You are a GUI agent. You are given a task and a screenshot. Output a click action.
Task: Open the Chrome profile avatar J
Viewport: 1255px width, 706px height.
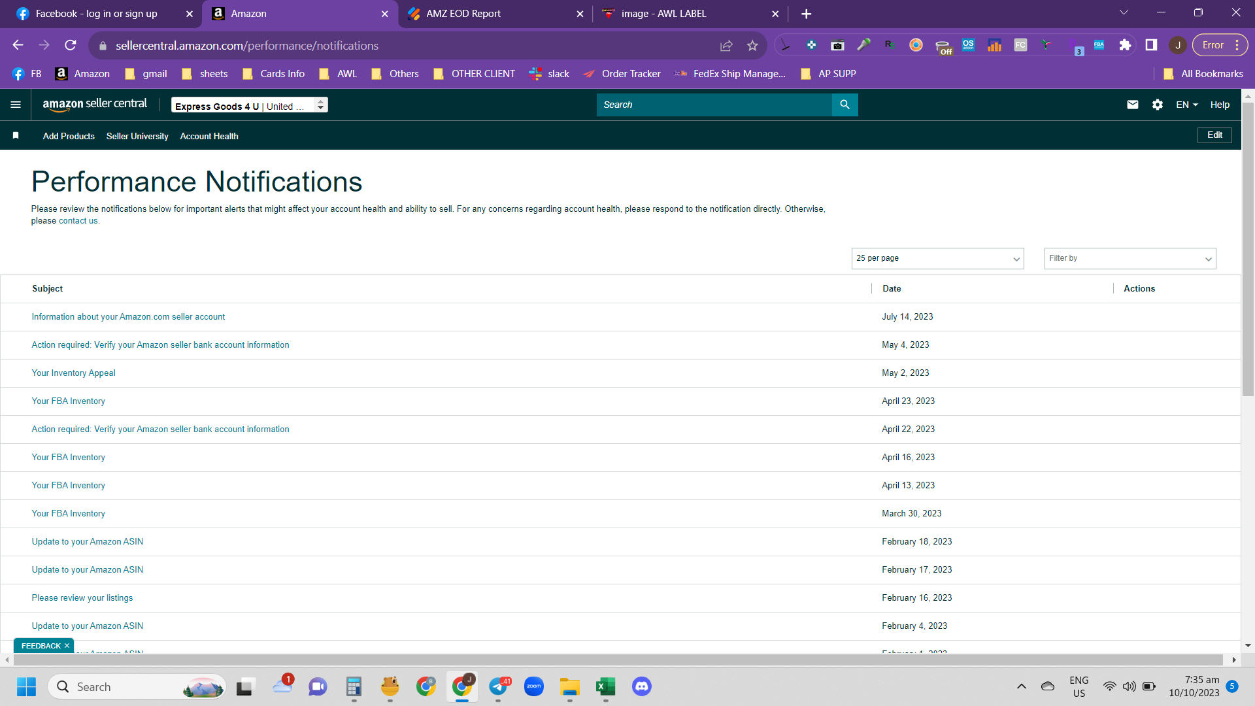click(x=1178, y=45)
